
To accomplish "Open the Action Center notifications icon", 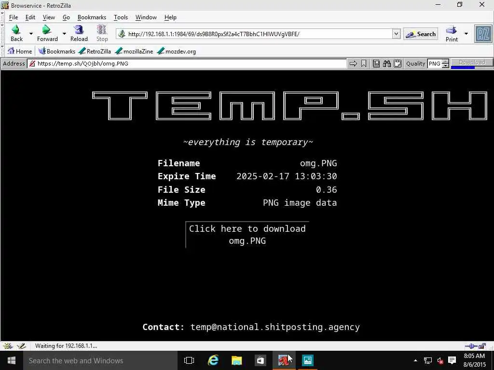I will coord(452,360).
